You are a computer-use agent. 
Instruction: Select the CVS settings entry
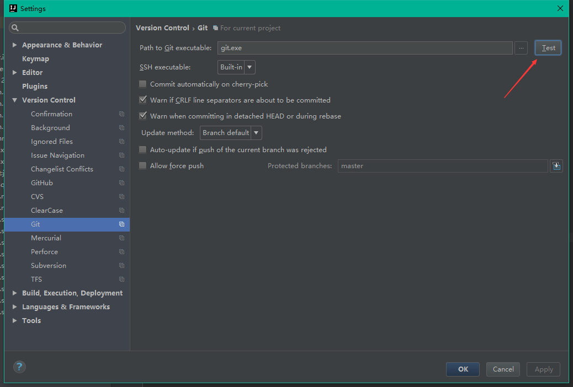click(38, 196)
